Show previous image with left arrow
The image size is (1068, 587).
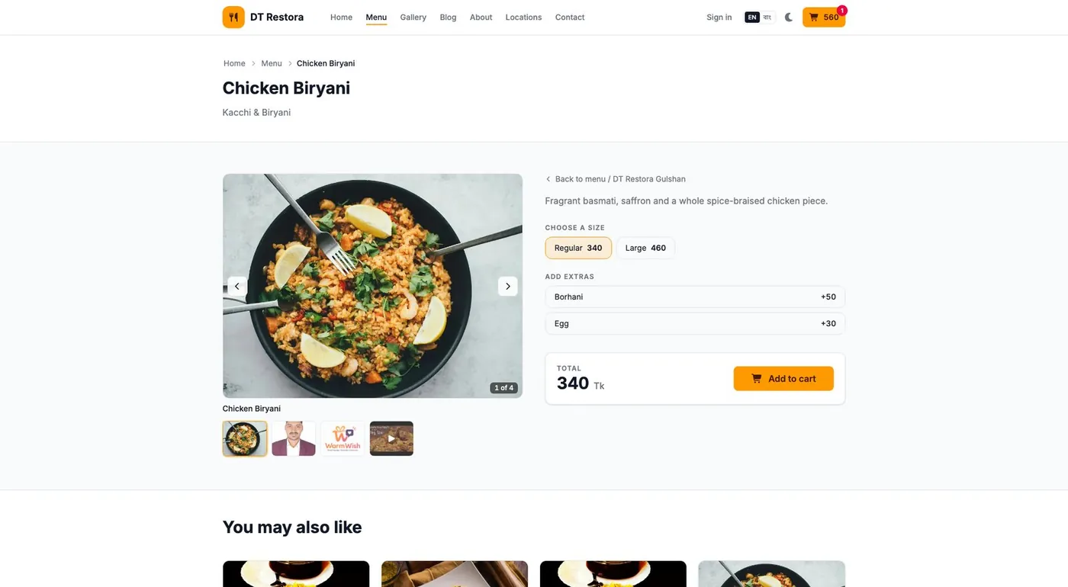click(x=237, y=286)
